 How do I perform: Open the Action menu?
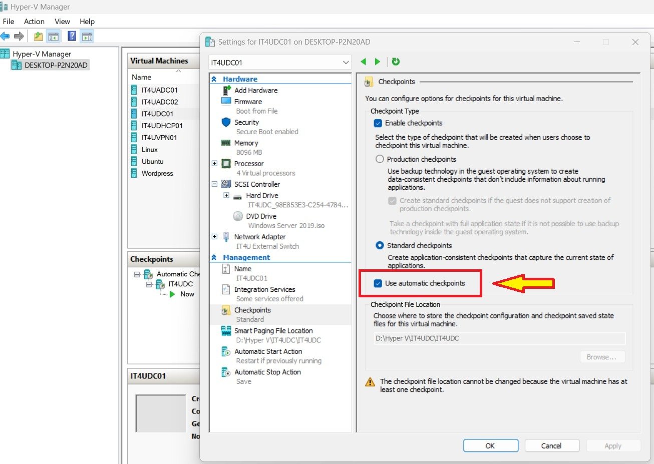[34, 22]
